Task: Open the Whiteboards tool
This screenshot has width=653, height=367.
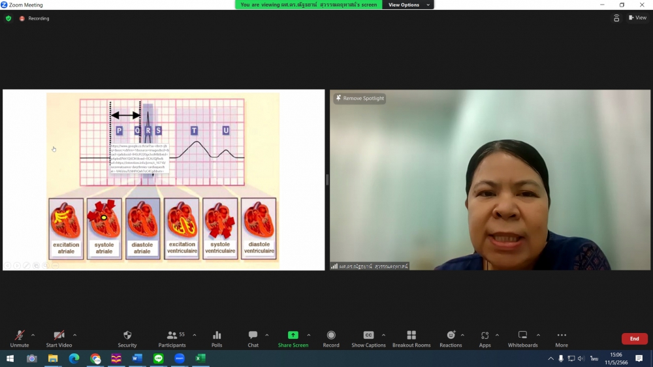Action: pyautogui.click(x=522, y=338)
